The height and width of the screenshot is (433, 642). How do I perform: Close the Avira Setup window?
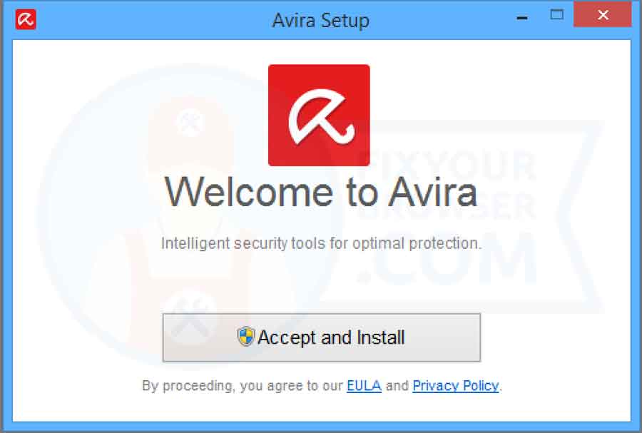point(602,15)
